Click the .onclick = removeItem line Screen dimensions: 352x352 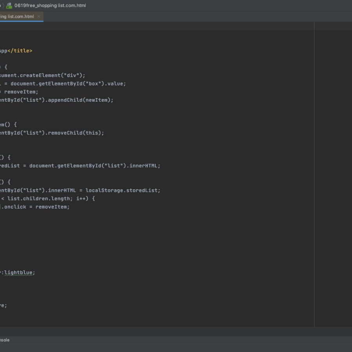coord(35,207)
